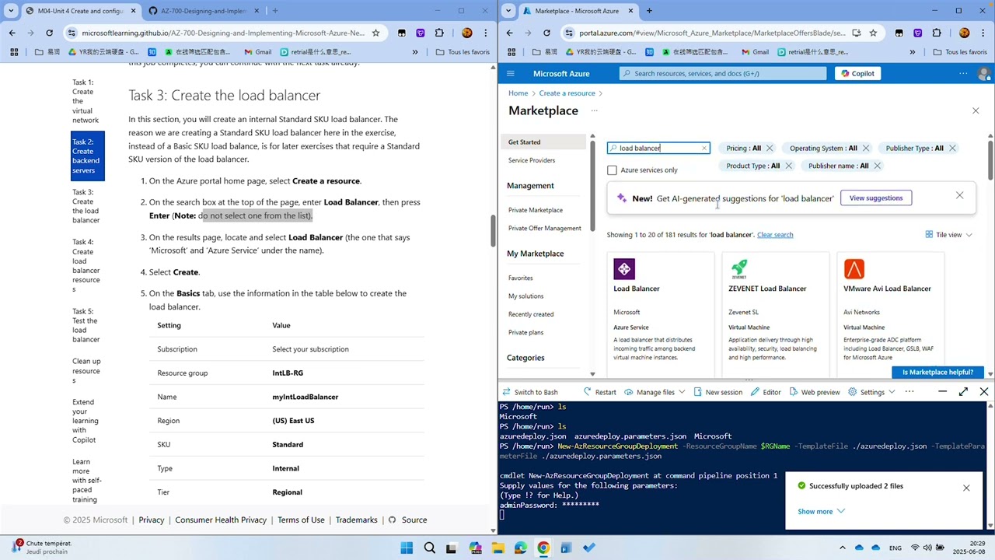Open Recently created in Marketplace sidebar

click(x=531, y=314)
